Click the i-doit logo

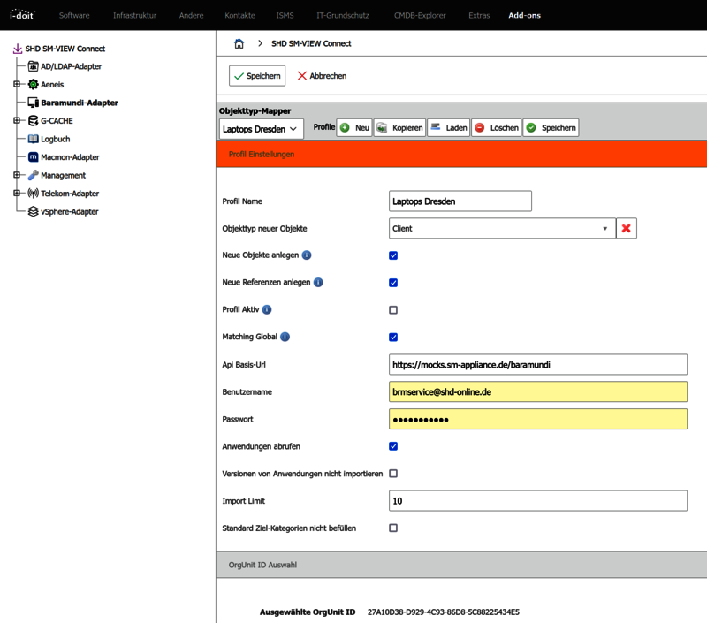pyautogui.click(x=21, y=15)
